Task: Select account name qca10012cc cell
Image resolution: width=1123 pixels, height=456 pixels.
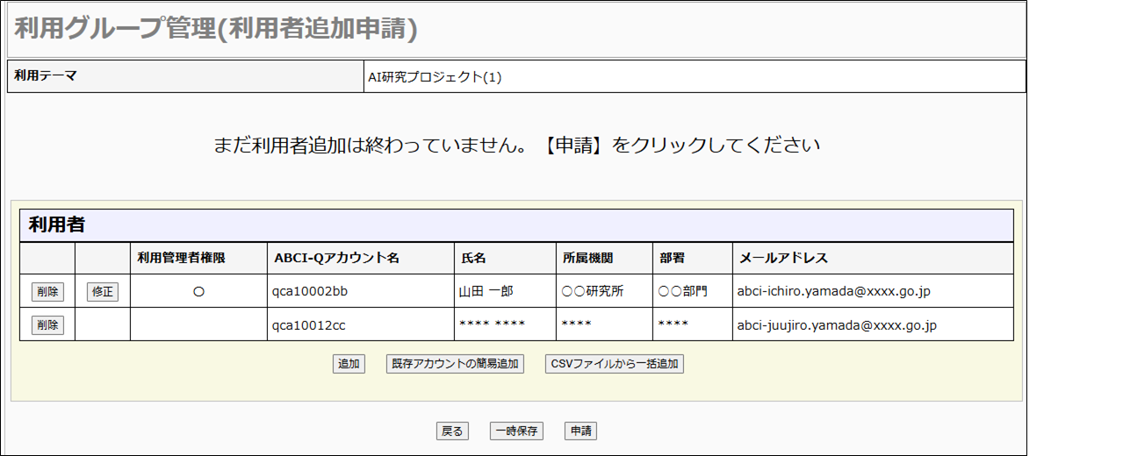Action: tap(309, 325)
